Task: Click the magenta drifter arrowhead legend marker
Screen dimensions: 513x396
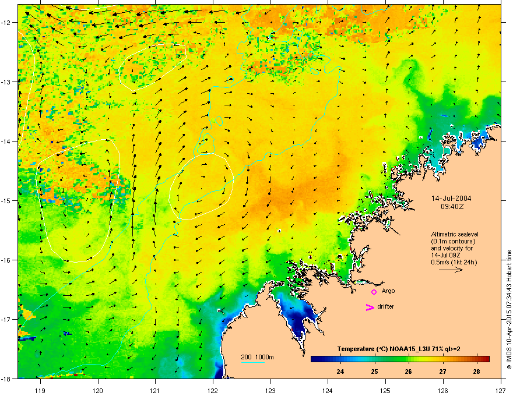Action: click(x=370, y=307)
